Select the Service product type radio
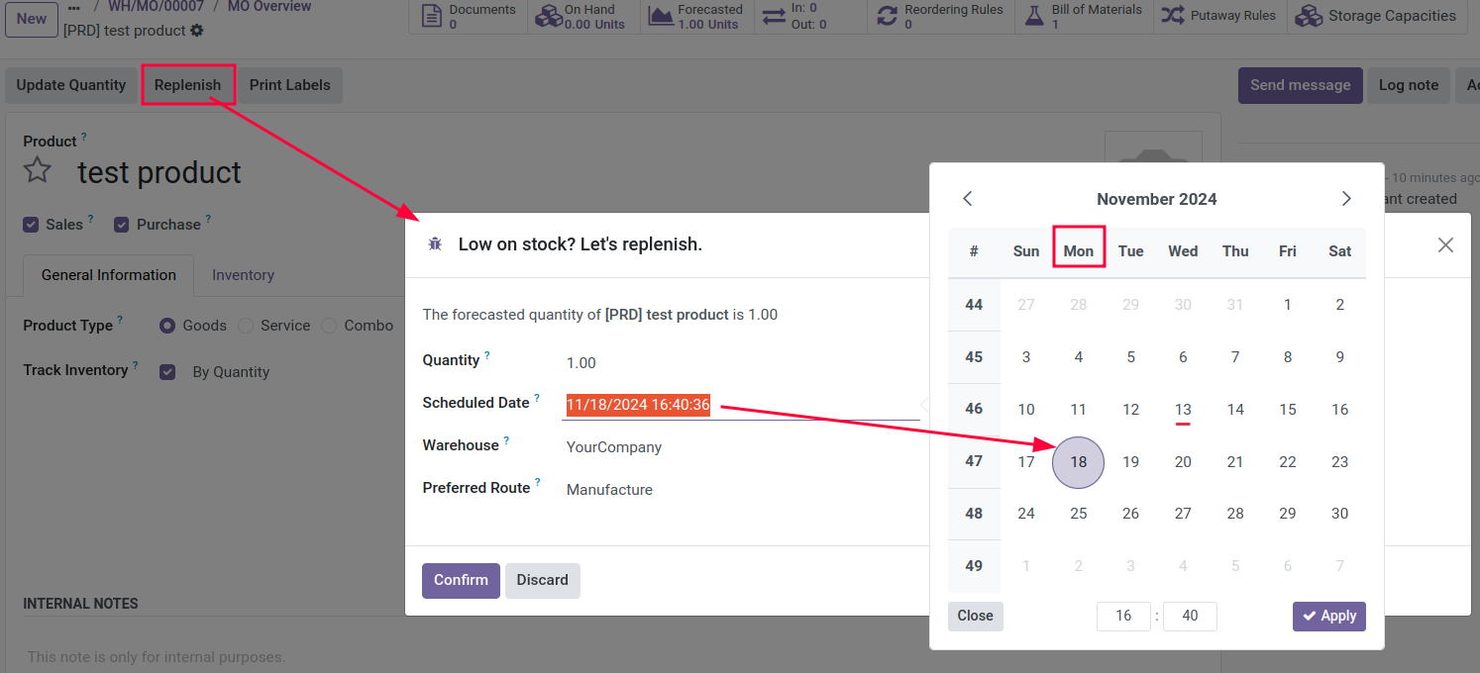Viewport: 1480px width, 673px height. pos(246,326)
